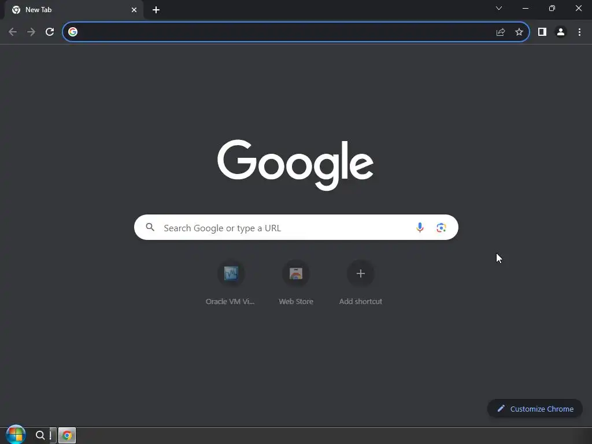Open the Windows Start button
Viewport: 592px width, 444px height.
click(16, 435)
